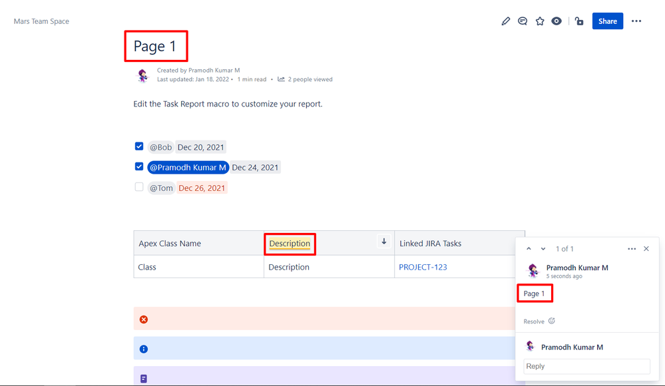Image resolution: width=665 pixels, height=386 pixels.
Task: Click the commenter avatar in comment panel
Action: click(x=533, y=271)
